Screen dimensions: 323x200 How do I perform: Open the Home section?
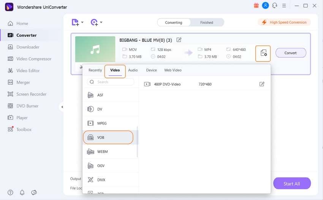(x=18, y=24)
